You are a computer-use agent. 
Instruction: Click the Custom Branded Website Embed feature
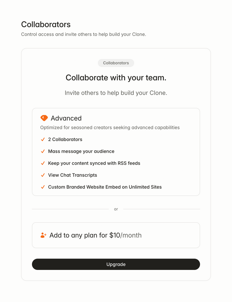[105, 187]
